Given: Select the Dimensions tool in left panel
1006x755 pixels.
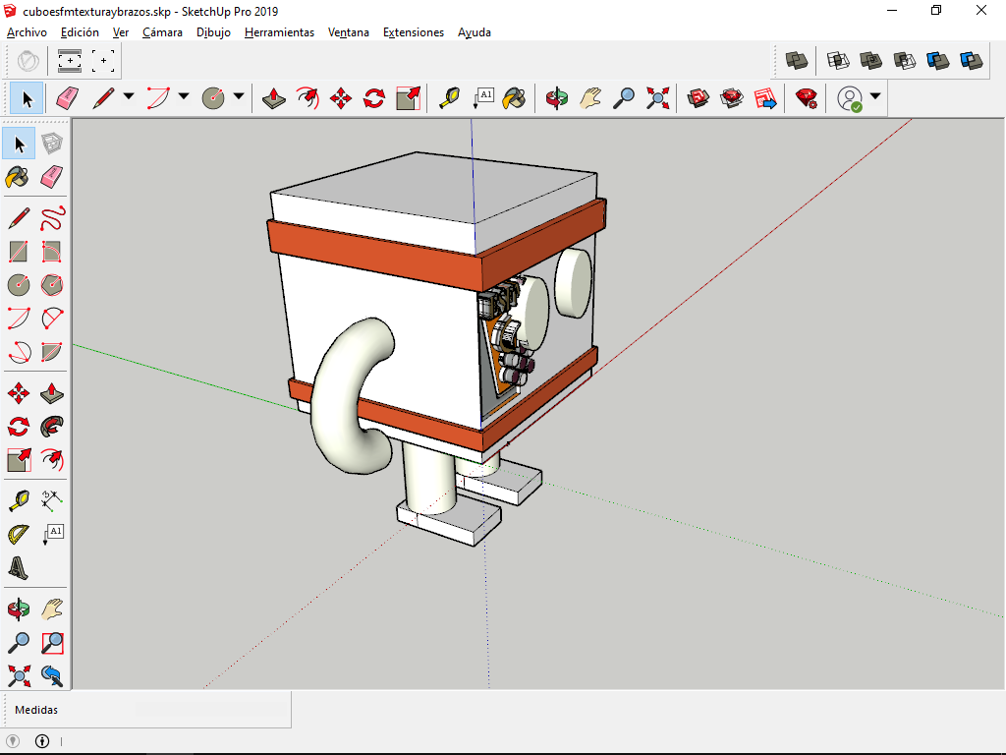Looking at the screenshot, I should 53,500.
